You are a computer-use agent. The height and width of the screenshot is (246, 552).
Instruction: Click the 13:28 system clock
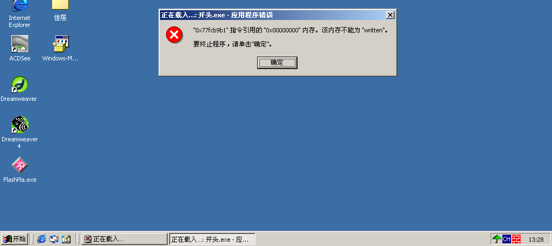point(536,240)
